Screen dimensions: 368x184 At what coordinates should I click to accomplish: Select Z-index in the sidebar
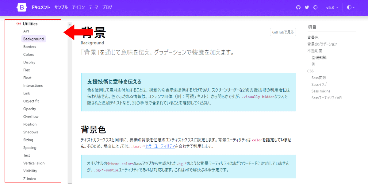pos(29,179)
